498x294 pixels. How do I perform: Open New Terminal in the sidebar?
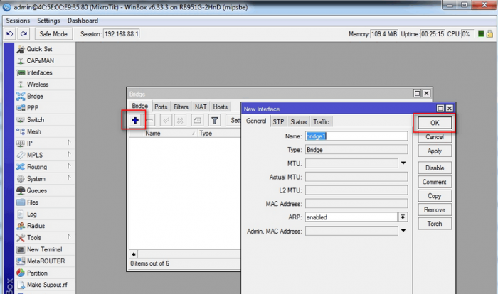tap(44, 250)
